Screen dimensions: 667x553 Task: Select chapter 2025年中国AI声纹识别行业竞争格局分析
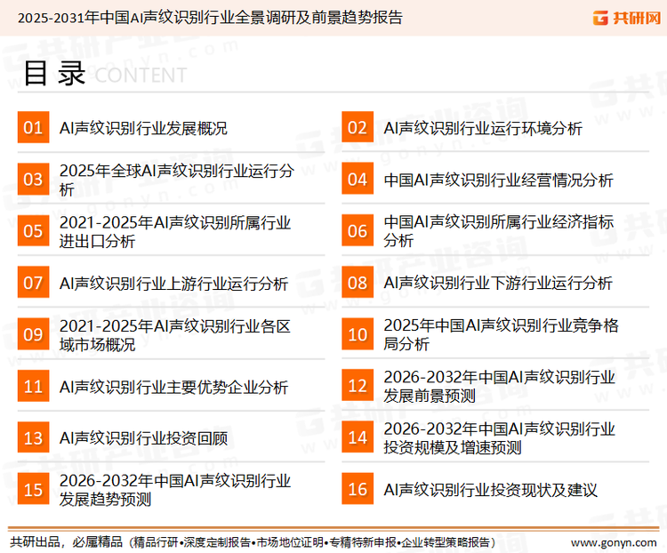pos(501,334)
